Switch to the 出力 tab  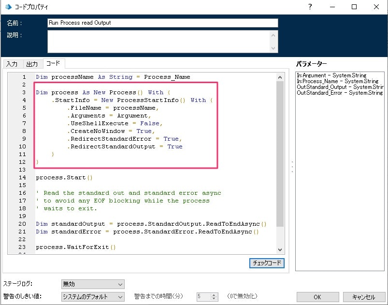tap(32, 63)
